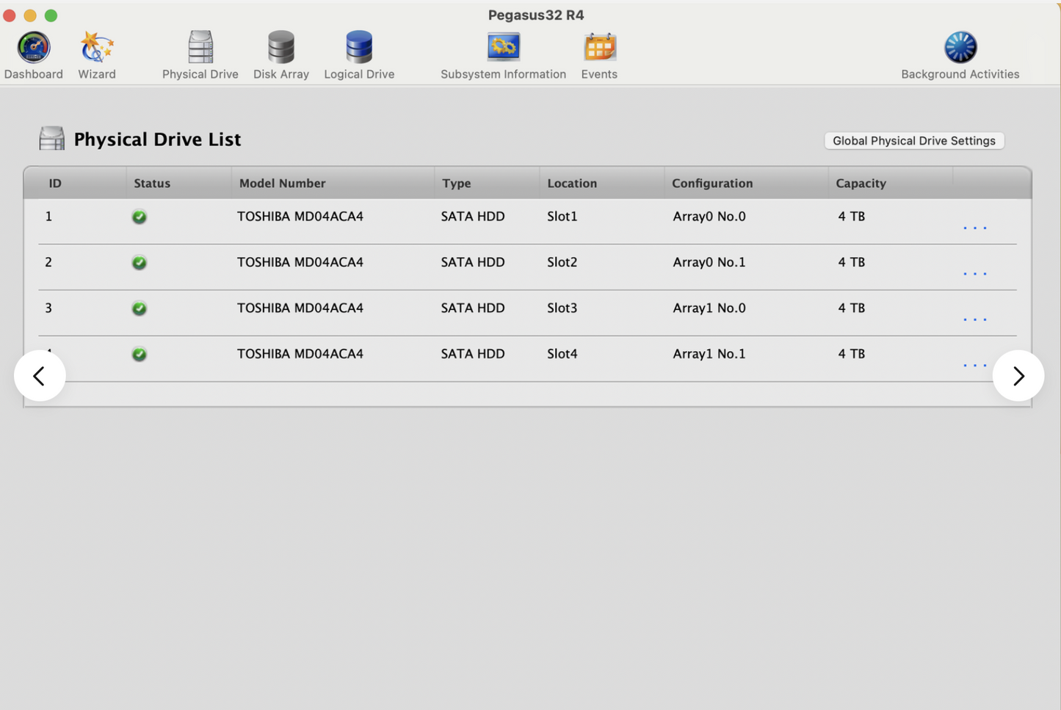The image size is (1061, 710).
Task: Click Global Physical Drive Settings button
Action: (913, 141)
